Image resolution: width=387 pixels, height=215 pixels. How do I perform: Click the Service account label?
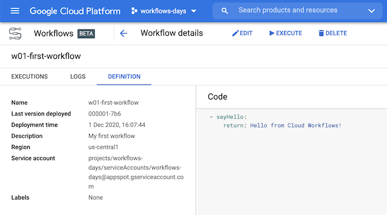(33, 158)
